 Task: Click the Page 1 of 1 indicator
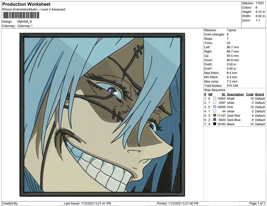pos(257,203)
